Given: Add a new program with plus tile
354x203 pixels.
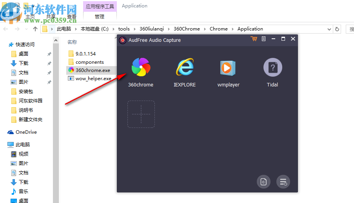Looking at the screenshot, I should [x=141, y=114].
